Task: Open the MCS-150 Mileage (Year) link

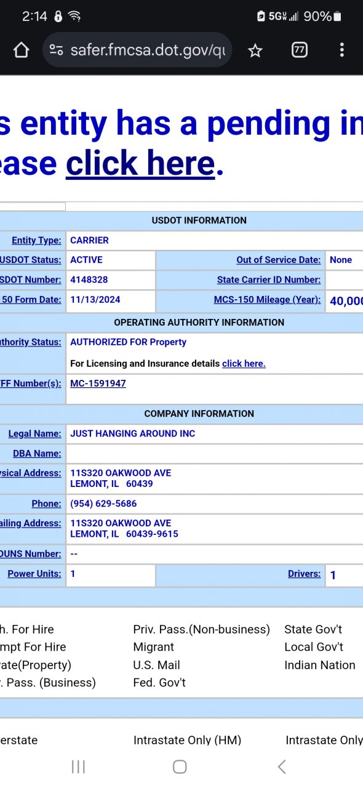Action: (267, 300)
